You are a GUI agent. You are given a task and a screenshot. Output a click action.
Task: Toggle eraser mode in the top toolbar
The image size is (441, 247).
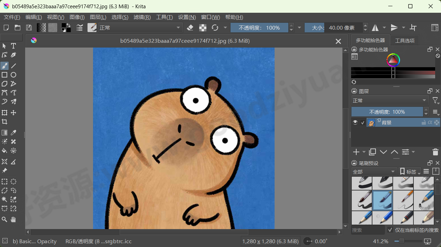[x=190, y=28]
